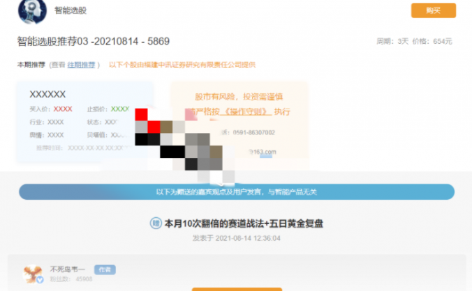Image resolution: width=472 pixels, height=291 pixels.
Task: Click the 价格: 654元 text
Action: pos(432,41)
